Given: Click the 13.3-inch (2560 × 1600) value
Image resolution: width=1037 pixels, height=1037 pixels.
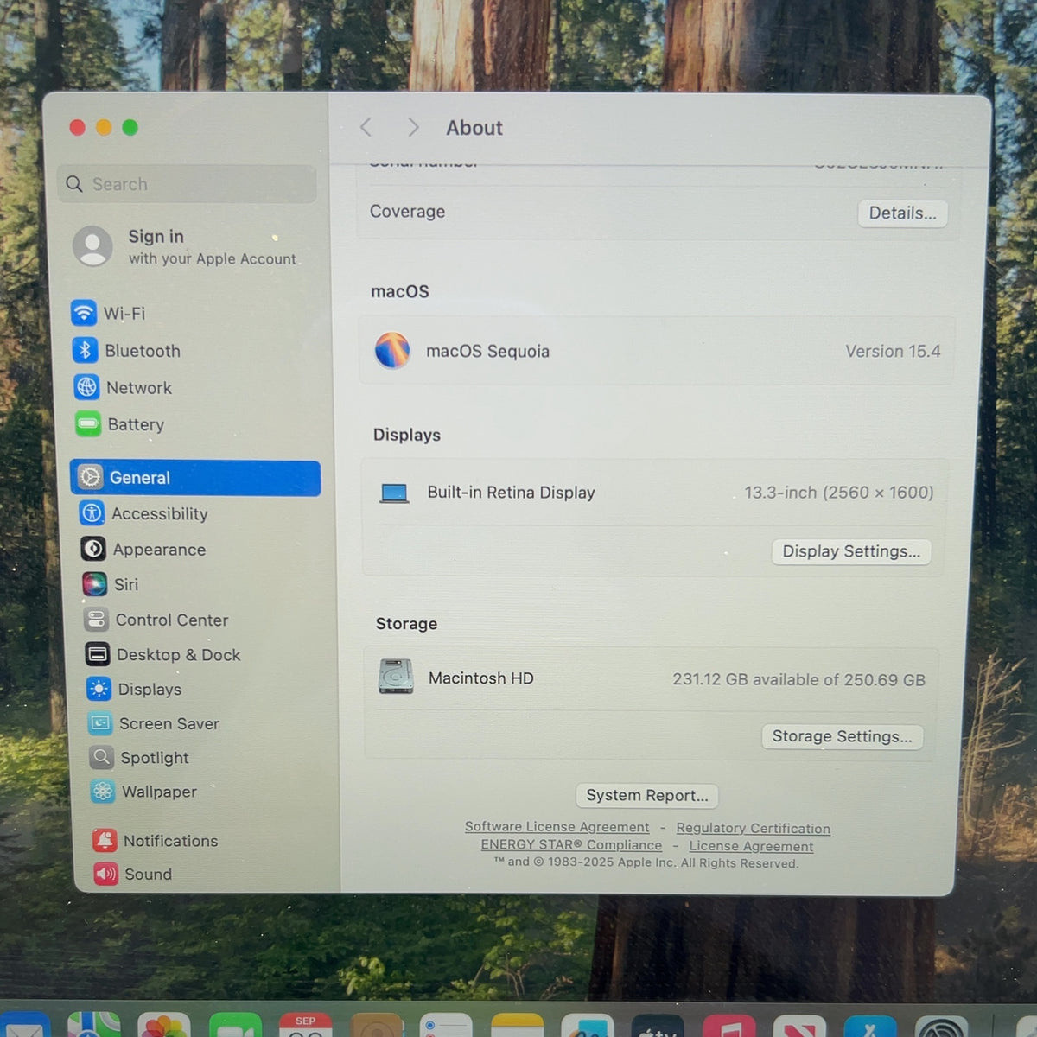Looking at the screenshot, I should [839, 493].
